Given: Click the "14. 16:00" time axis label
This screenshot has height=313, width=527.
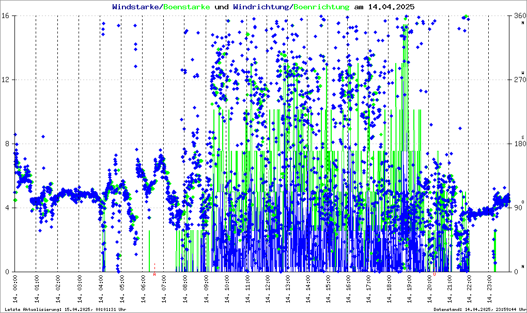Looking at the screenshot, I should tap(348, 289).
